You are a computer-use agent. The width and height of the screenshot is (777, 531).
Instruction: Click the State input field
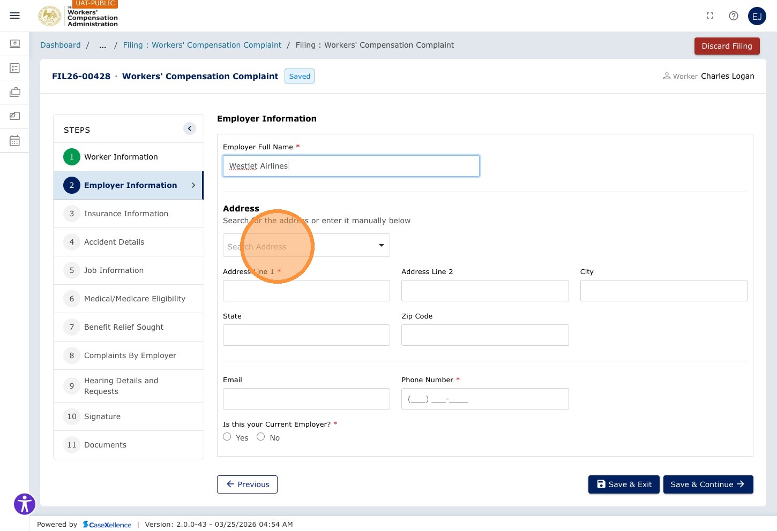[x=307, y=335]
